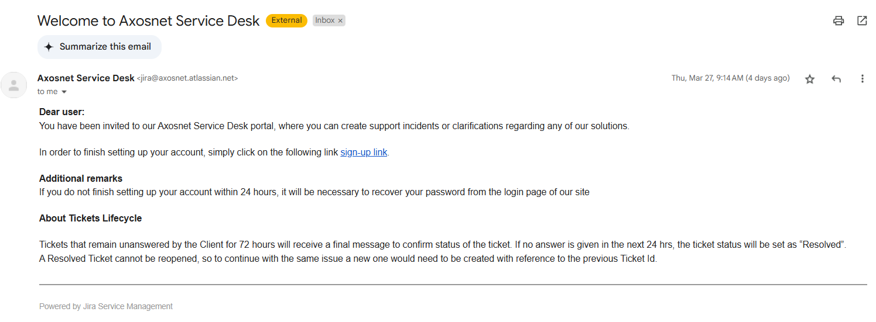
Task: Click the sender name Axosnet Service Desk
Action: [x=85, y=78]
